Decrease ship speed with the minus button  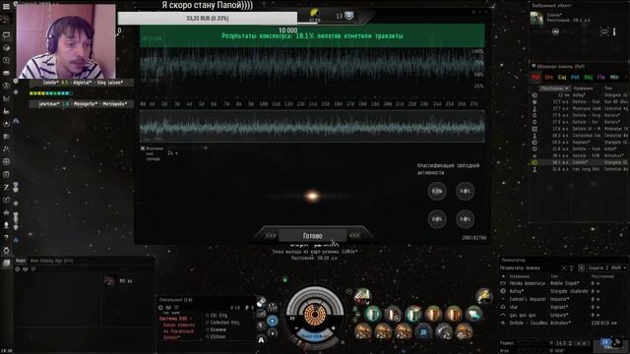coord(296,327)
